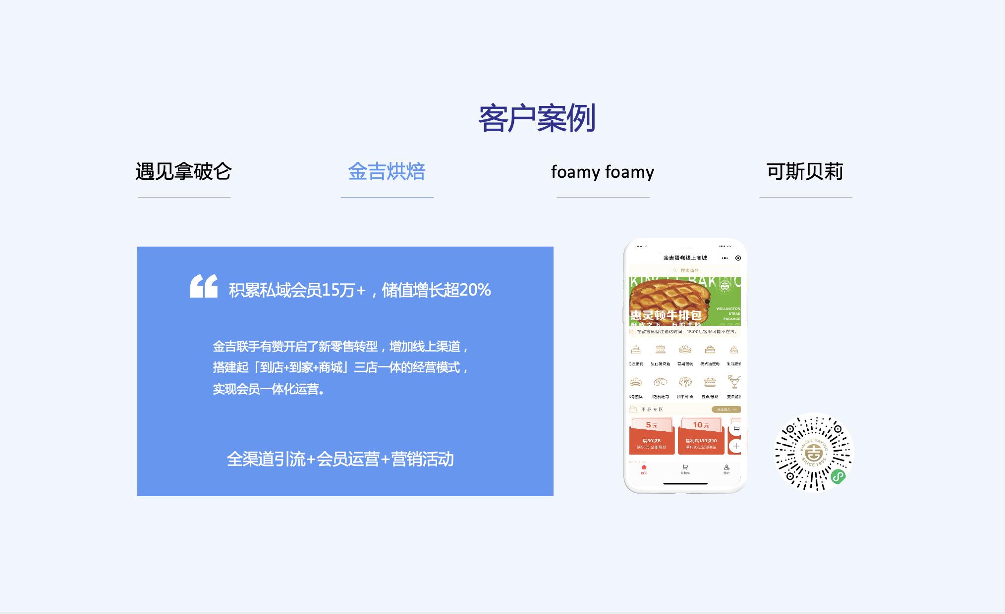Expand 用券专区 via 点击进入 arrow
This screenshot has width=1005, height=614.
[x=727, y=409]
